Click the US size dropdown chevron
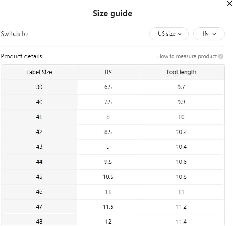The image size is (233, 226). [x=180, y=34]
